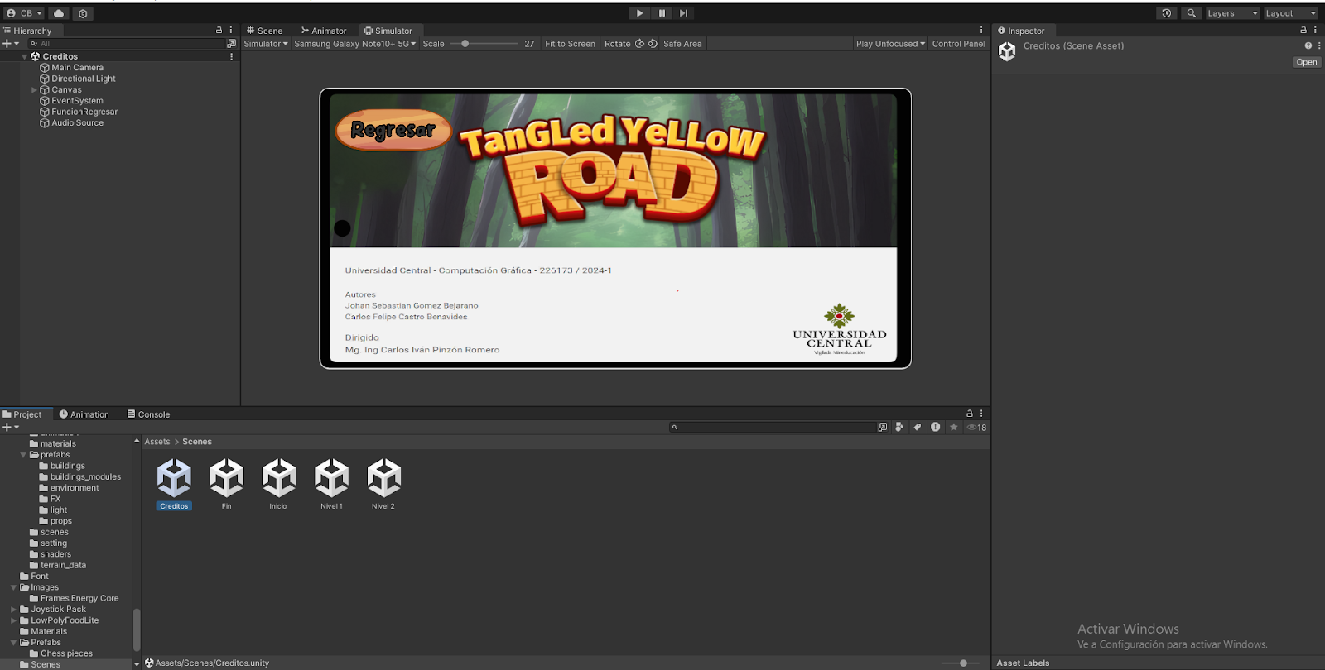
Task: Click Open button in Inspector
Action: click(1307, 62)
